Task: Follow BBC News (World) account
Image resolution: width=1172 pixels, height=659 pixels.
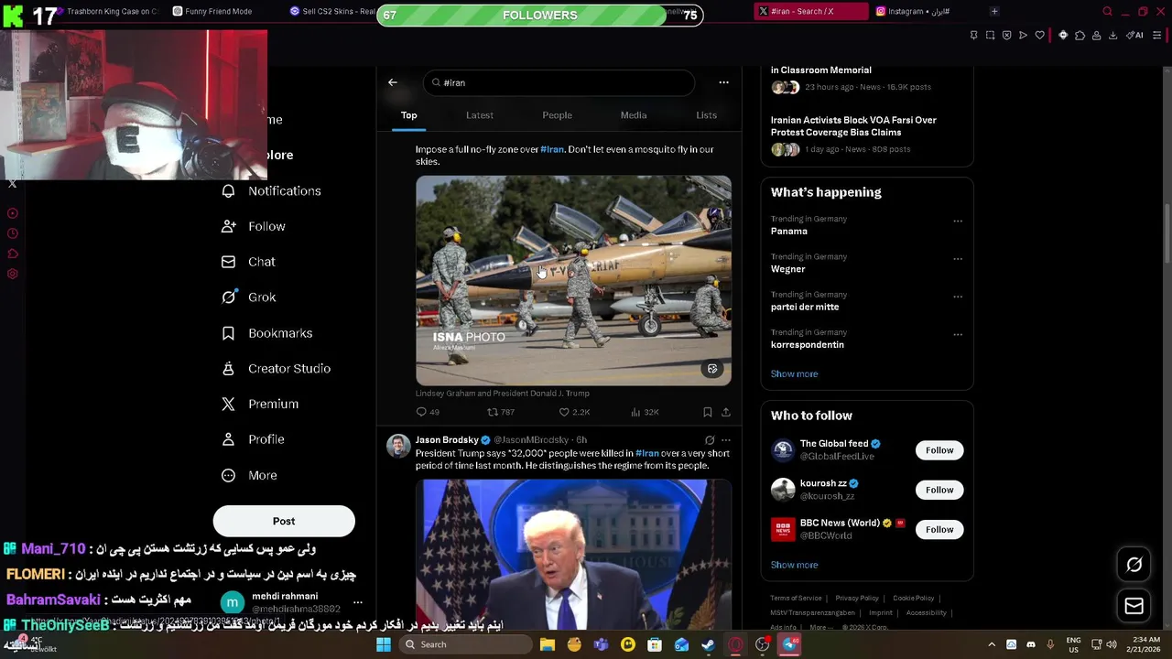Action: click(x=939, y=529)
